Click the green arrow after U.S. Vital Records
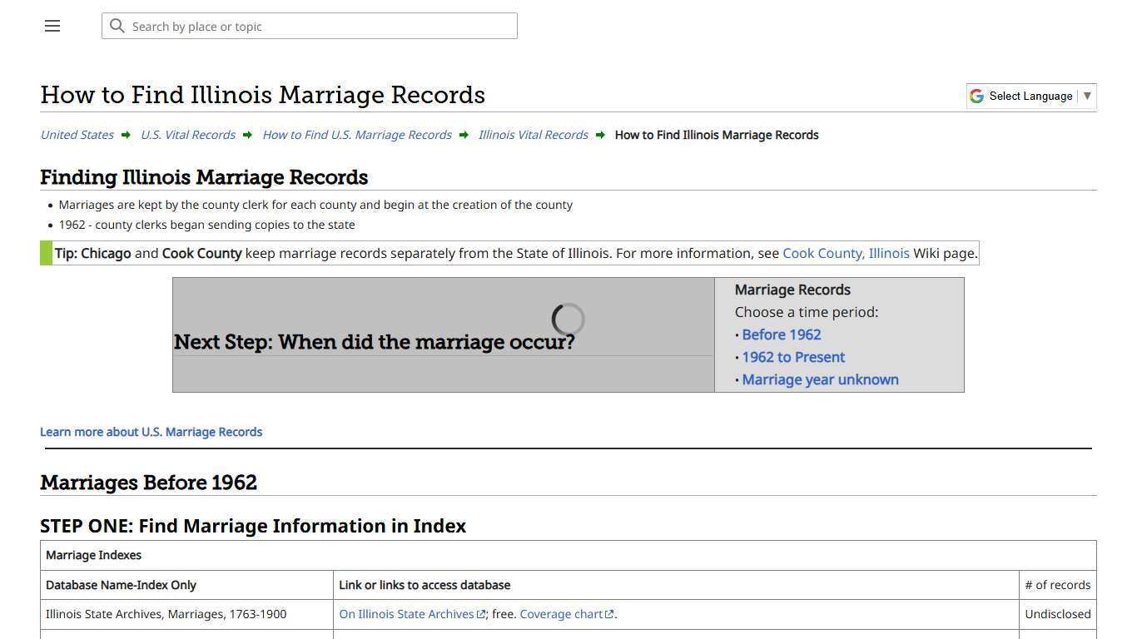 tap(246, 134)
